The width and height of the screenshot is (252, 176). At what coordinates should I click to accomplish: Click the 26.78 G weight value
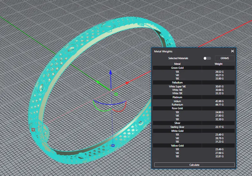coord(220,138)
